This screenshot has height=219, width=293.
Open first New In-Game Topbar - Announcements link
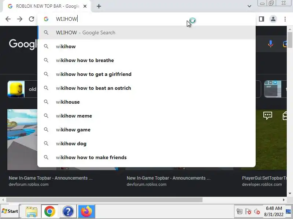click(51, 178)
